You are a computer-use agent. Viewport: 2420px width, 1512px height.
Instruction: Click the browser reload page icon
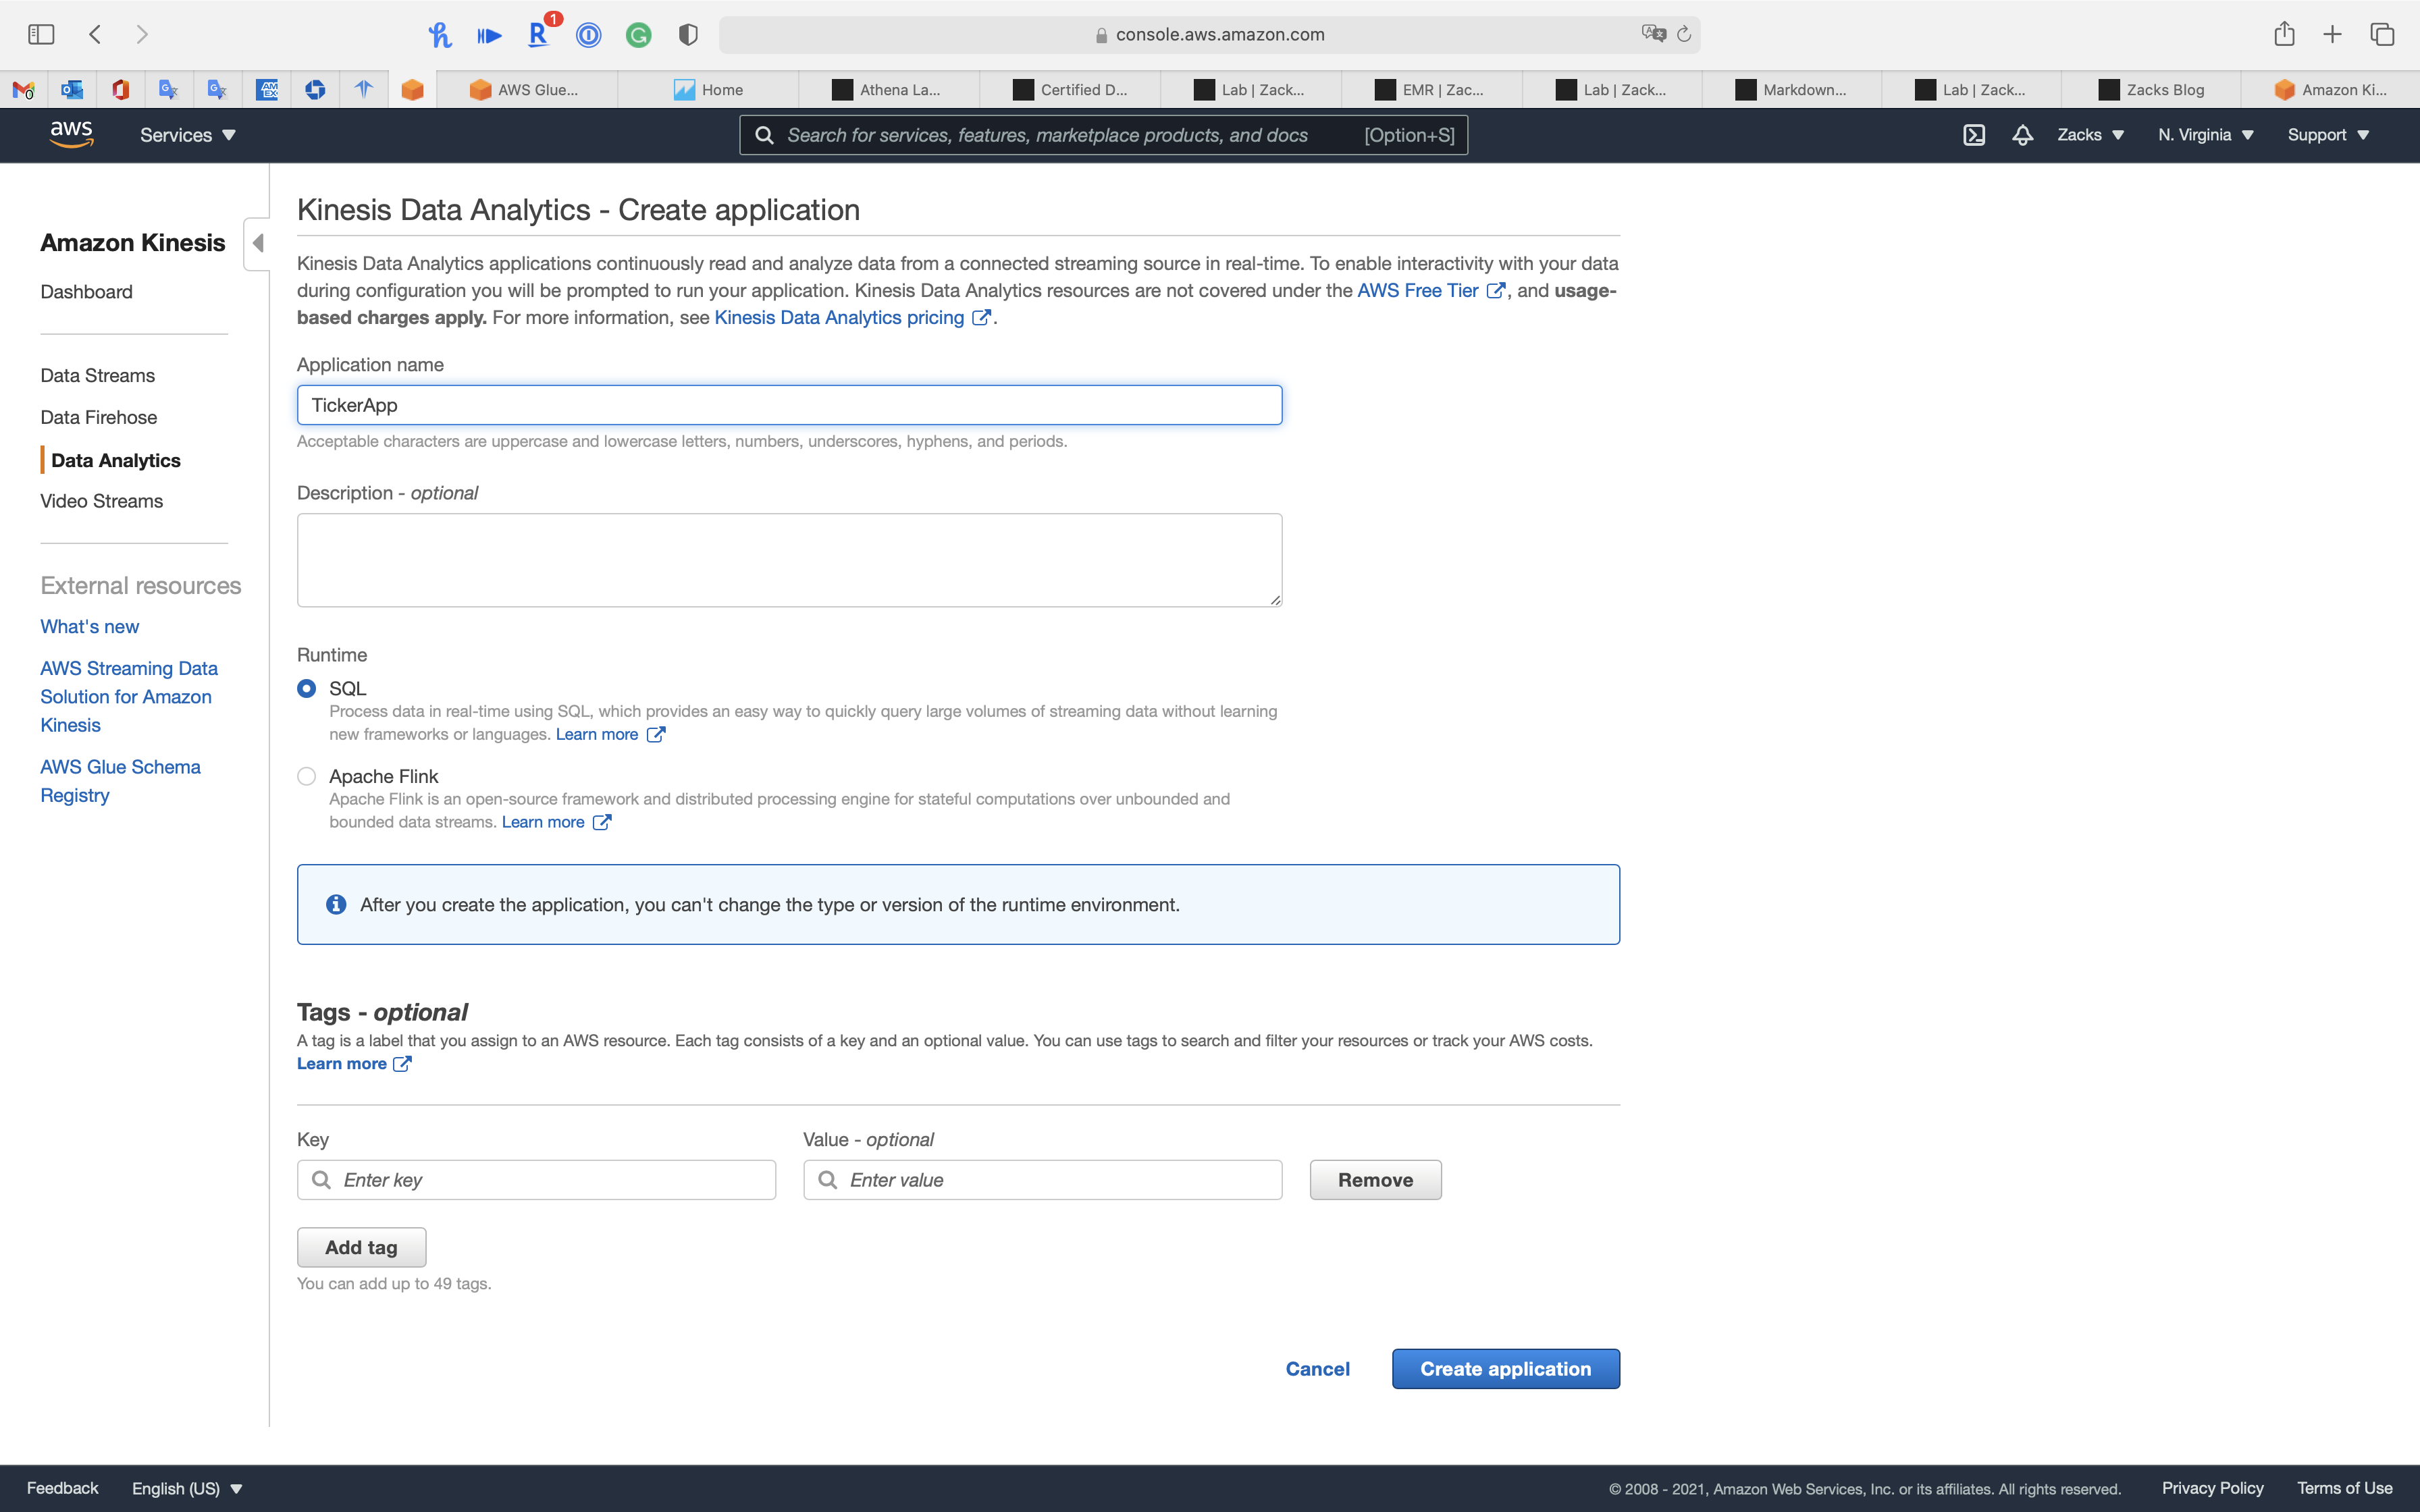click(x=1684, y=35)
